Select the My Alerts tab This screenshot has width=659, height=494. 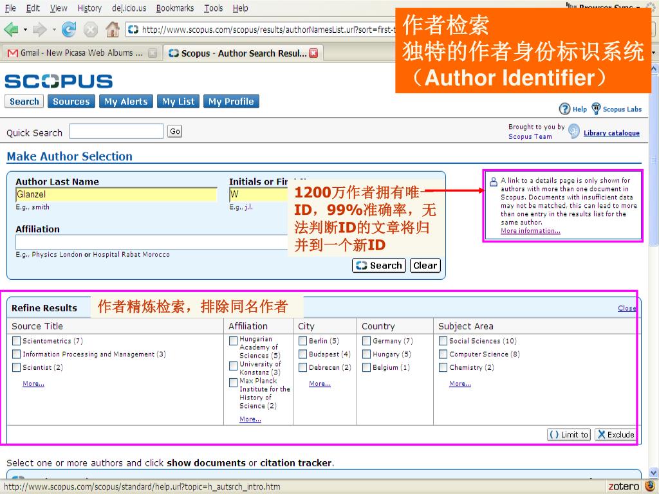pos(126,102)
